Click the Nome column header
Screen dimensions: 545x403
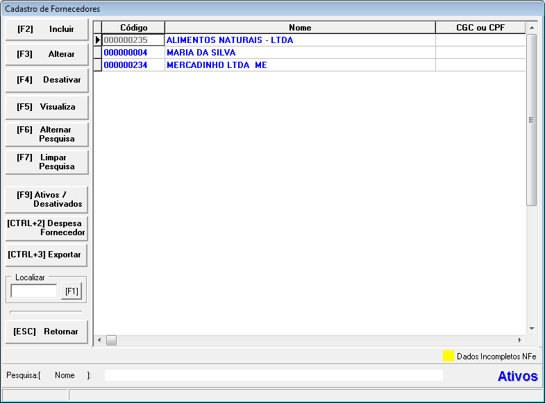[x=300, y=28]
